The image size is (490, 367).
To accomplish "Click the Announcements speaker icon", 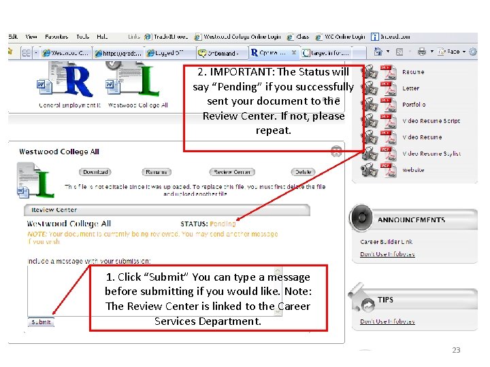I will point(361,217).
